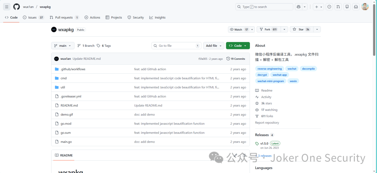Image resolution: width=377 pixels, height=173 pixels.
Task: Expand the Fork options dropdown arrow
Action: (284, 29)
